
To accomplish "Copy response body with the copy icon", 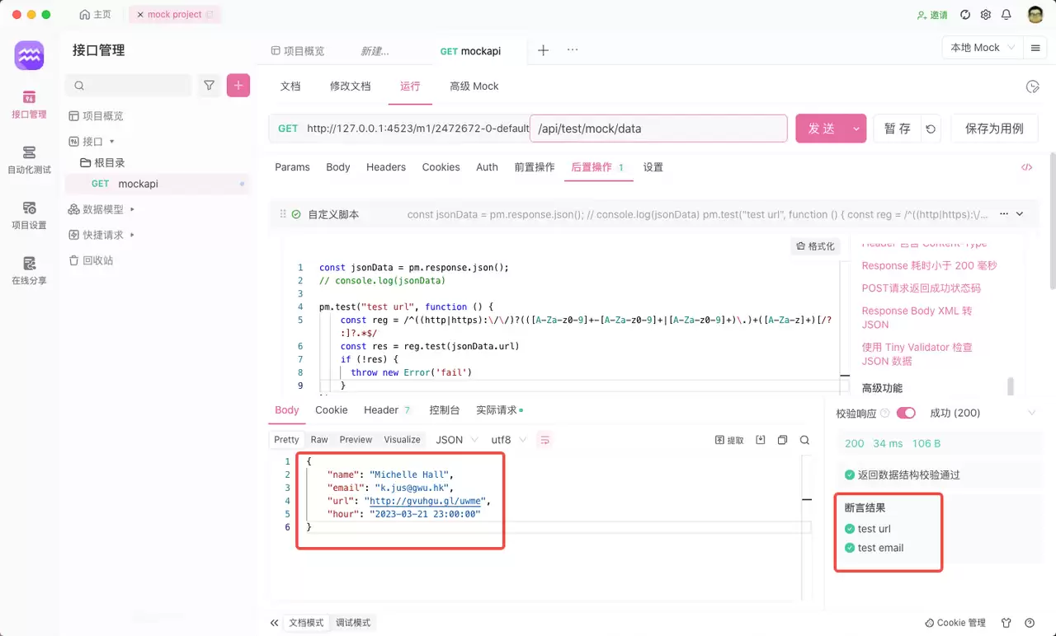I will pos(783,440).
